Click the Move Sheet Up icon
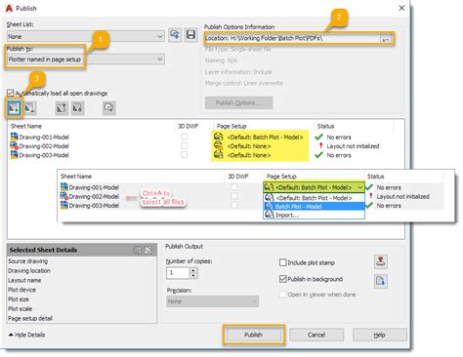463x357 pixels. coord(62,108)
